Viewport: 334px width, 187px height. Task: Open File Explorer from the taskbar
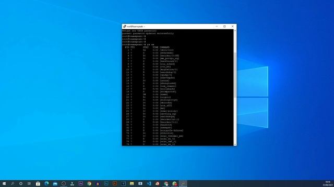[132, 183]
